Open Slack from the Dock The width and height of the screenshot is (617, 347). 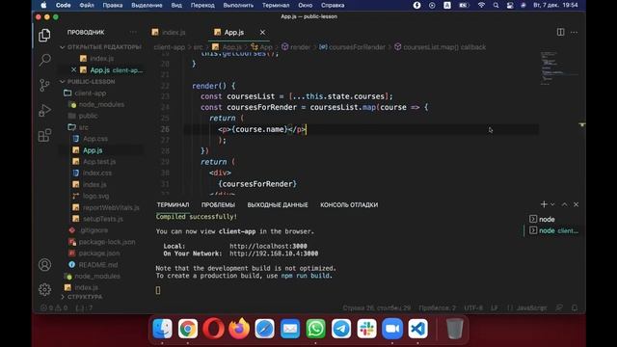[366, 329]
